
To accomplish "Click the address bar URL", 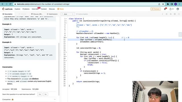I will pyautogui.click(x=43, y=4).
